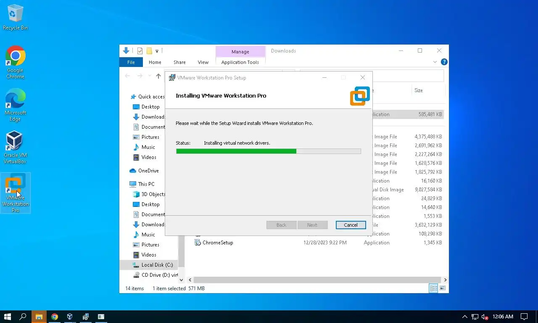The image size is (538, 323).
Task: Click the VMware Workstation Pro Setup title icon
Action: (x=172, y=77)
